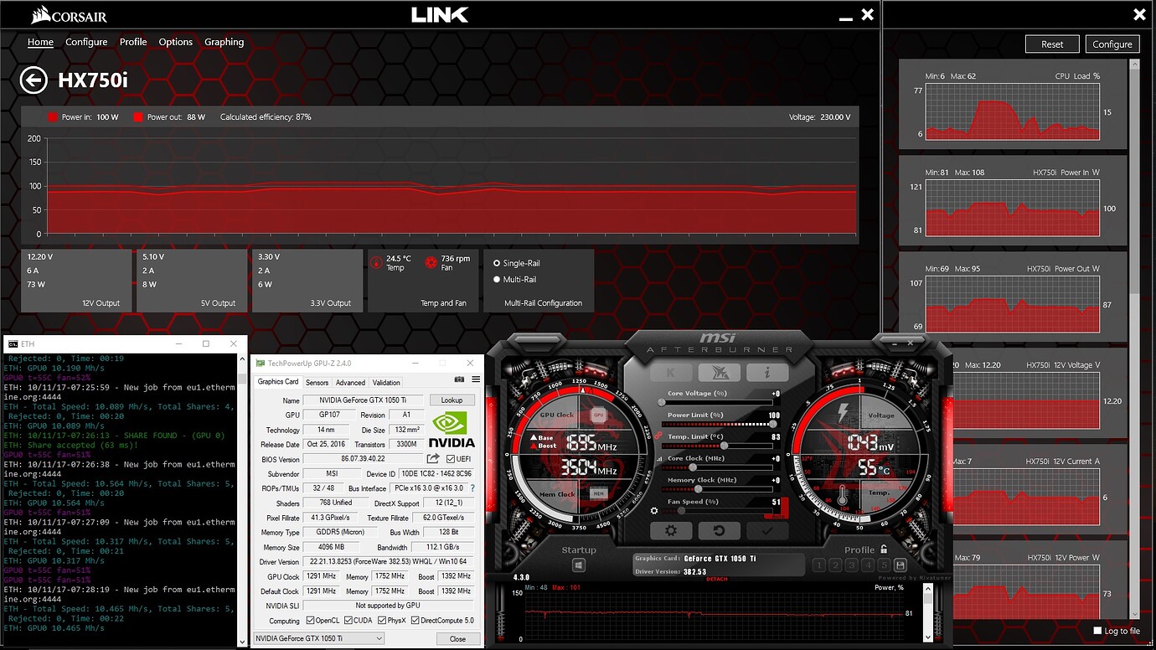Select Afterburner profile slot 1
Screen dimensions: 1156x650
coord(819,566)
